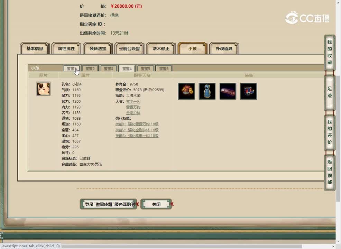Viewport: 341px width, 249px height.
Task: Switch to the 宝宝3 sub-tab
Action: point(109,68)
